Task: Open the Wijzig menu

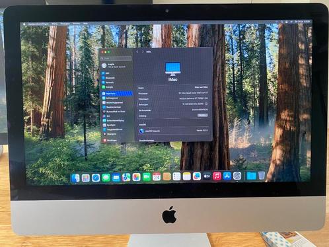Action: [x=54, y=24]
